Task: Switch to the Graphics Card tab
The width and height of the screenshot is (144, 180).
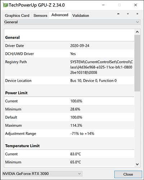Action: [x=17, y=16]
